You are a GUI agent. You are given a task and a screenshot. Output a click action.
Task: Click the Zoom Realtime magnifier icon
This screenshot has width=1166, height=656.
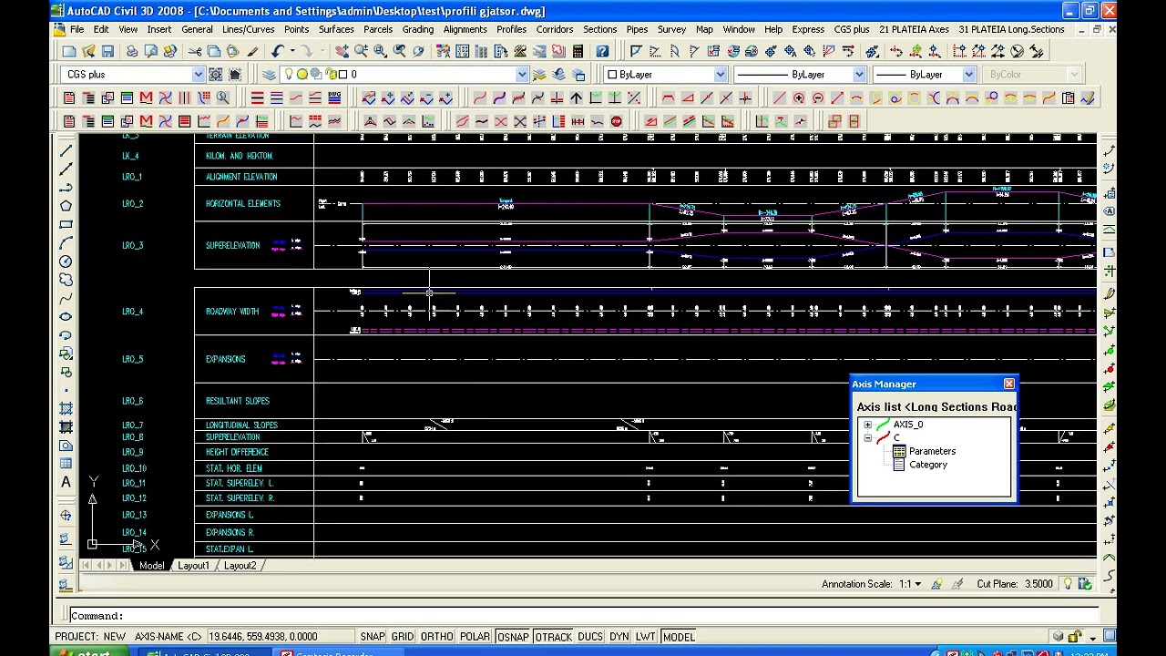click(x=360, y=51)
